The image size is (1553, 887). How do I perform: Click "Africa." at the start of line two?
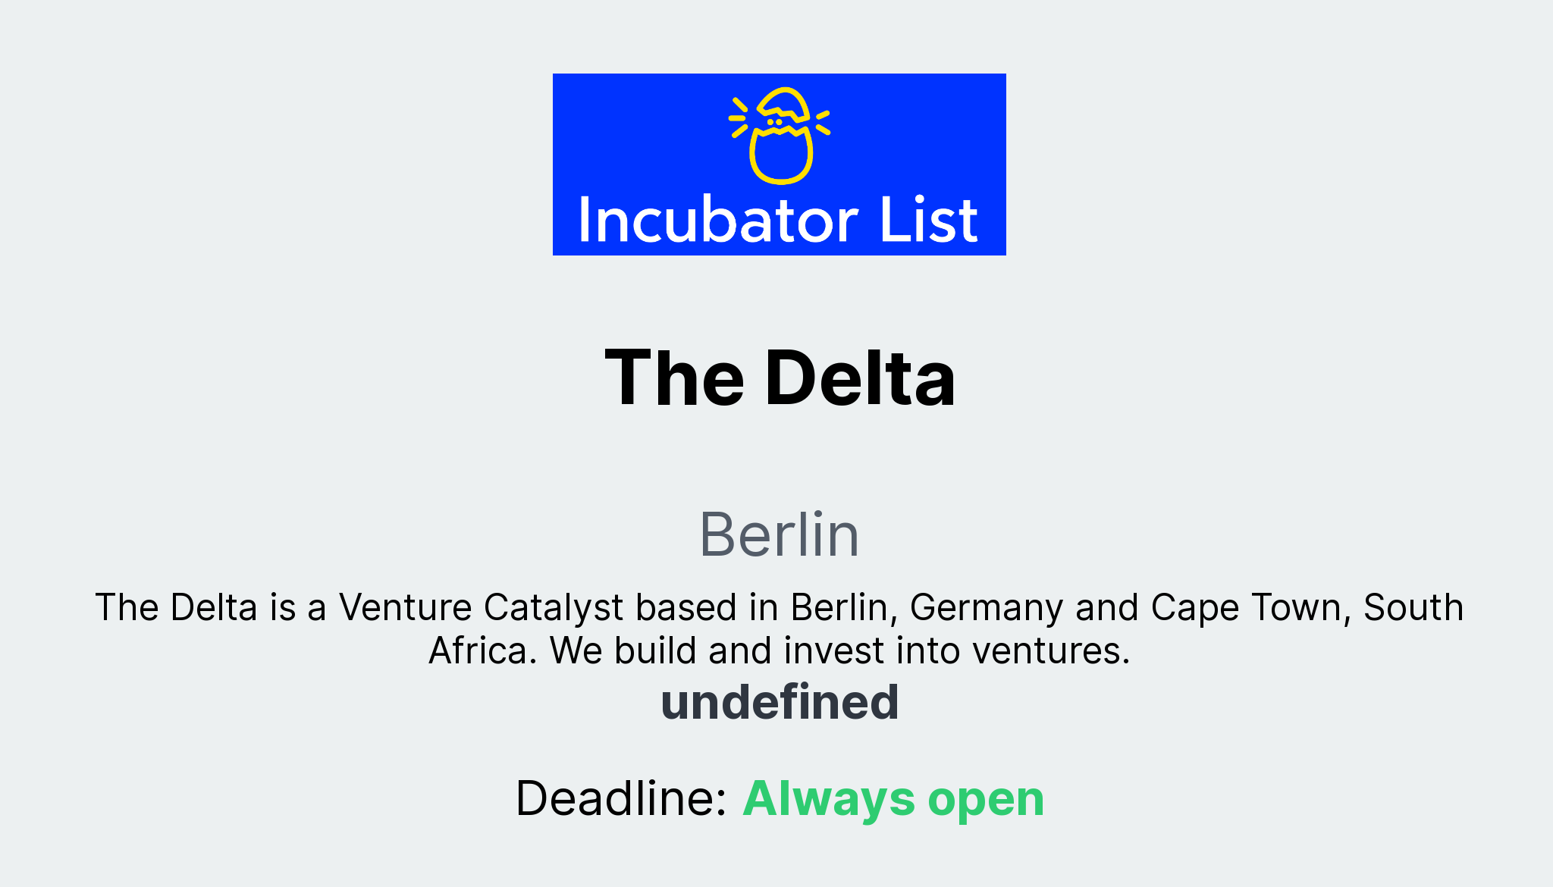(x=482, y=650)
